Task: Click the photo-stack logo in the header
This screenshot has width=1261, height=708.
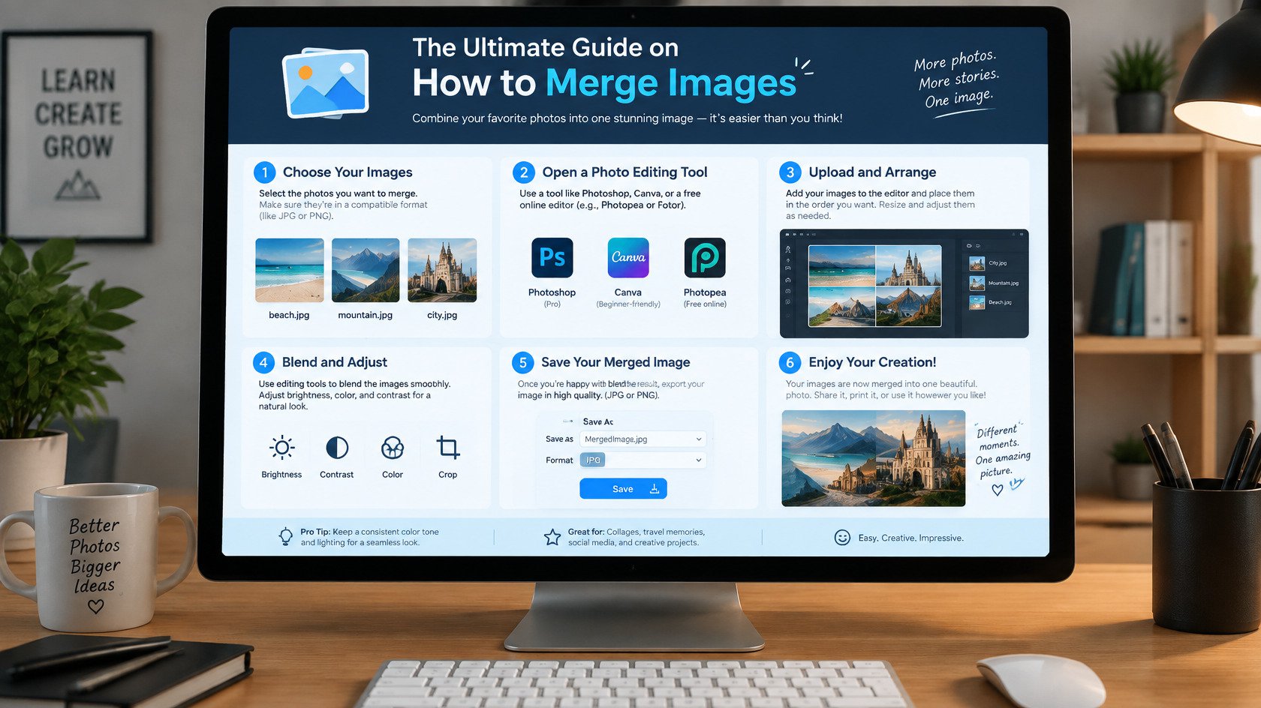Action: [326, 83]
